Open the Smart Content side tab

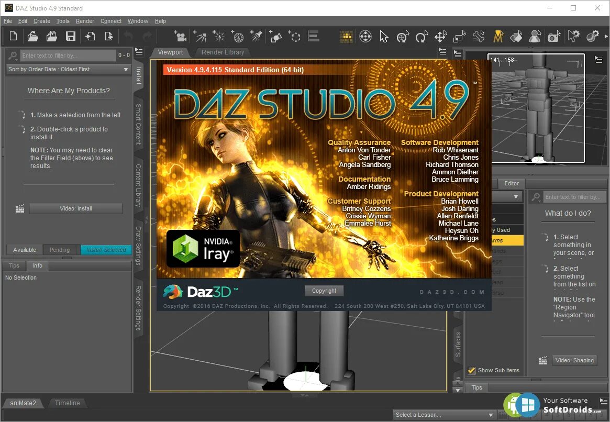tap(139, 124)
